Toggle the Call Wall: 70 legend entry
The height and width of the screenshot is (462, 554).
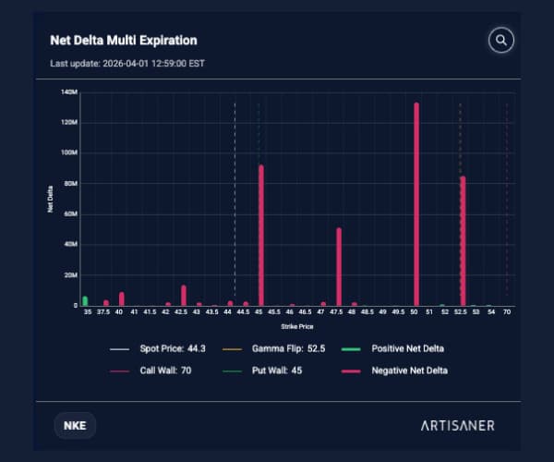click(x=151, y=371)
